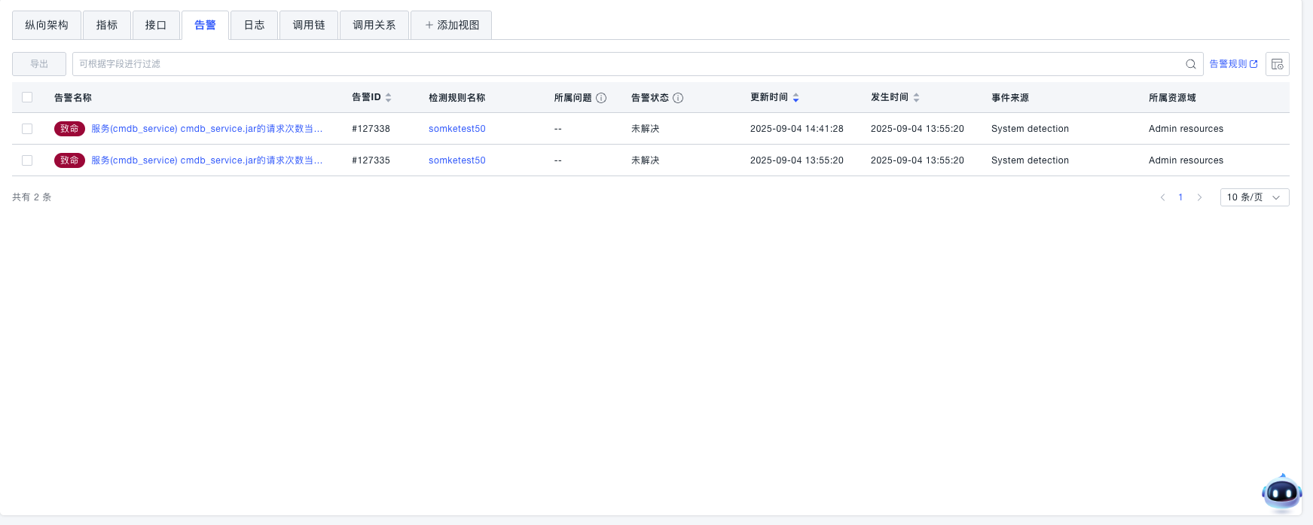Select checkbox for alert #127338

[27, 129]
